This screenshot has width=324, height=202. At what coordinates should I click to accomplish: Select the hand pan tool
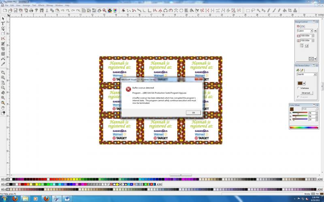click(3, 108)
